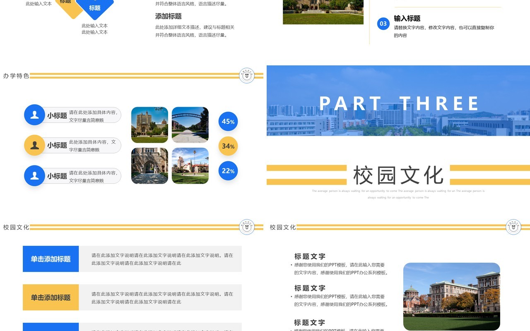This screenshot has height=331, width=530.
Task: Open the iron arch gateway photo thumbnail
Action: pyautogui.click(x=190, y=125)
